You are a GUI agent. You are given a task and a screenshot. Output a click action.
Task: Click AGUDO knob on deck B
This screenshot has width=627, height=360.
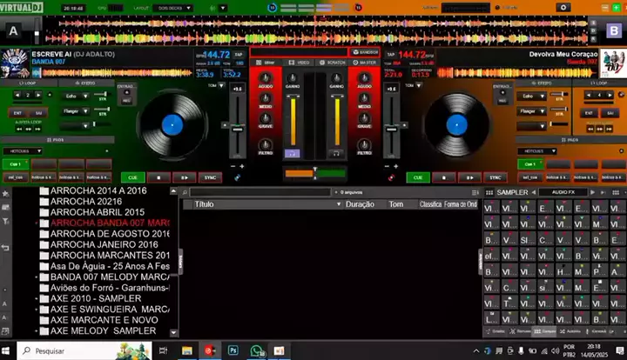coord(364,78)
